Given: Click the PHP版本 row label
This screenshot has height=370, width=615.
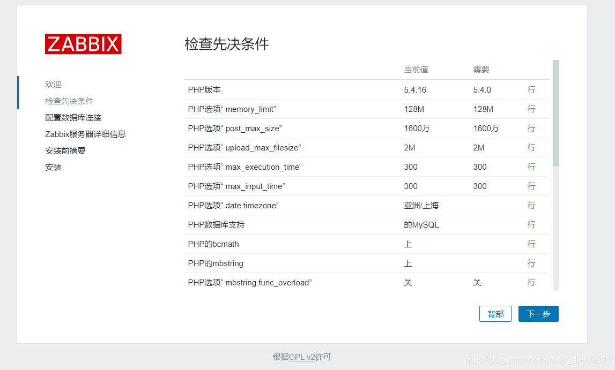Looking at the screenshot, I should coord(204,89).
